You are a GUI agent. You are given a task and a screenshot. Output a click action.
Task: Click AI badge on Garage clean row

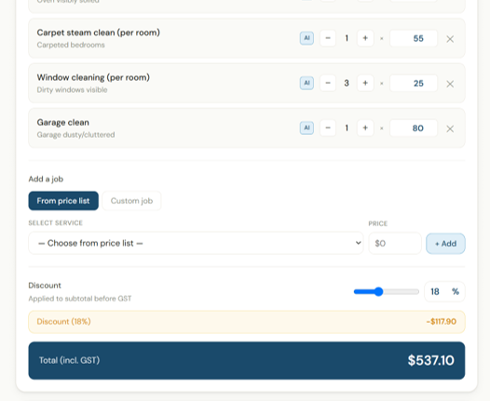click(306, 128)
